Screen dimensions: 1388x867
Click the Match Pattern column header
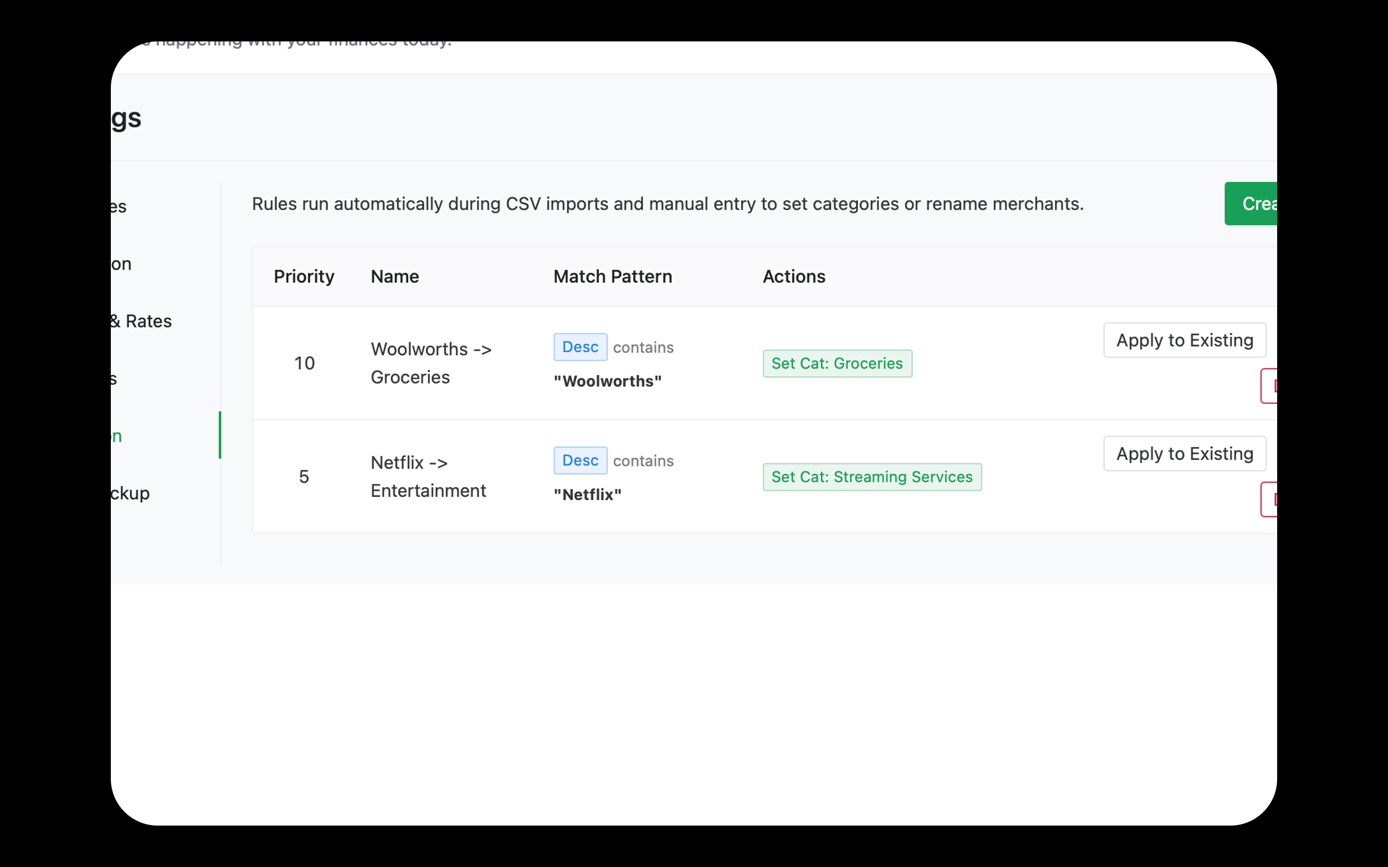click(612, 276)
